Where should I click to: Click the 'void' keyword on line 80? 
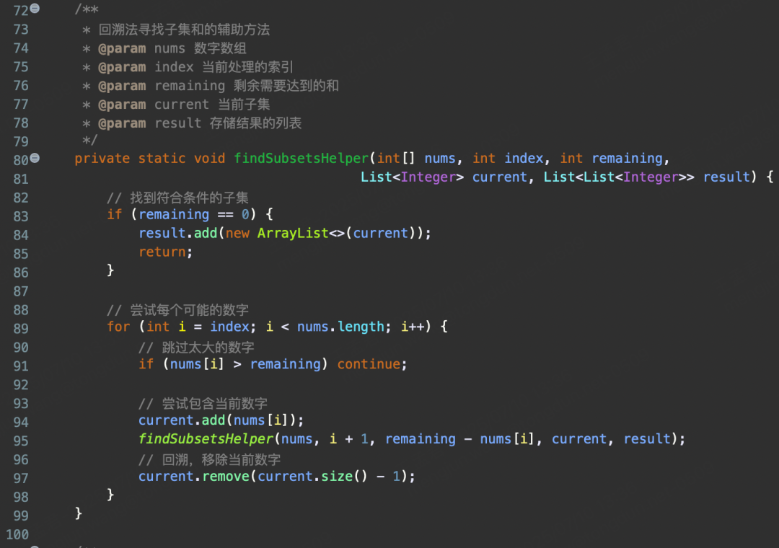[x=209, y=159]
